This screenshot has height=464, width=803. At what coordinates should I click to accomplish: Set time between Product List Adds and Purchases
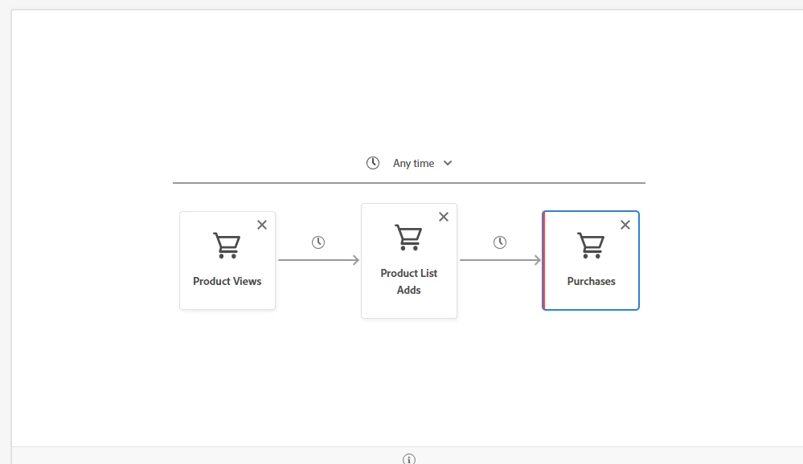coord(500,242)
